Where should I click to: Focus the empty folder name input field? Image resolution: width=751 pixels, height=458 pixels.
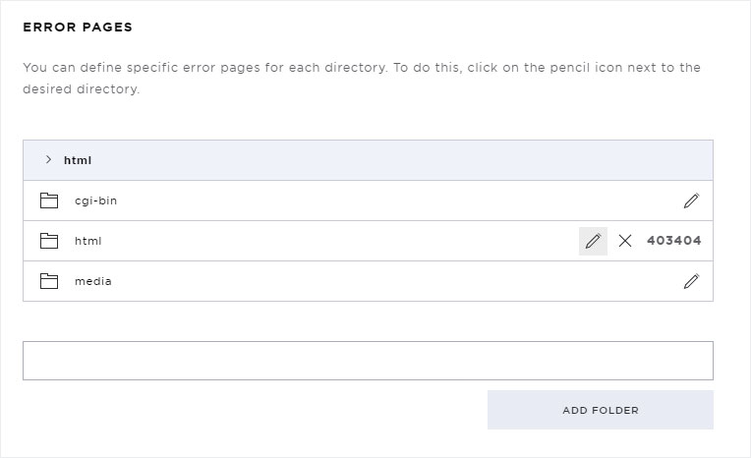click(x=368, y=361)
